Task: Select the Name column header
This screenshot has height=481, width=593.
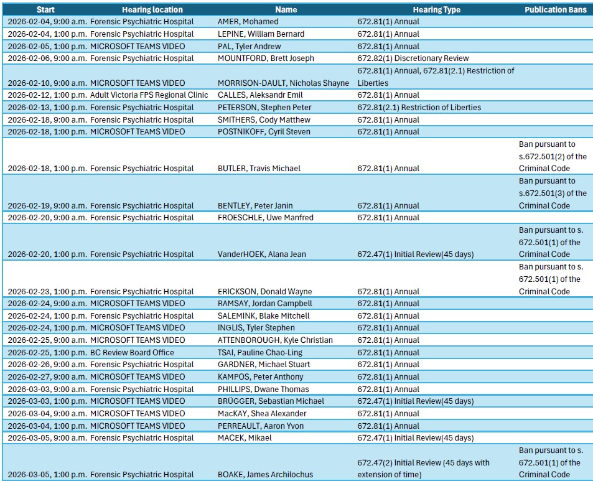Action: 286,9
